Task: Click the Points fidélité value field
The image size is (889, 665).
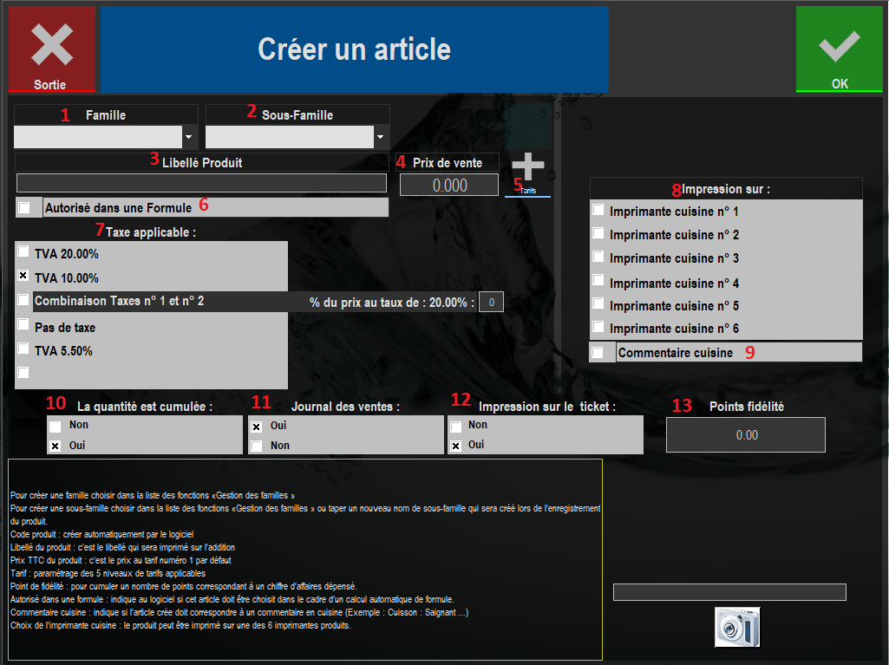Action: tap(746, 435)
